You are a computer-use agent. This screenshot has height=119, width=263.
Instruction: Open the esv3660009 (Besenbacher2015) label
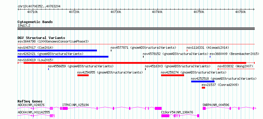point(235,54)
